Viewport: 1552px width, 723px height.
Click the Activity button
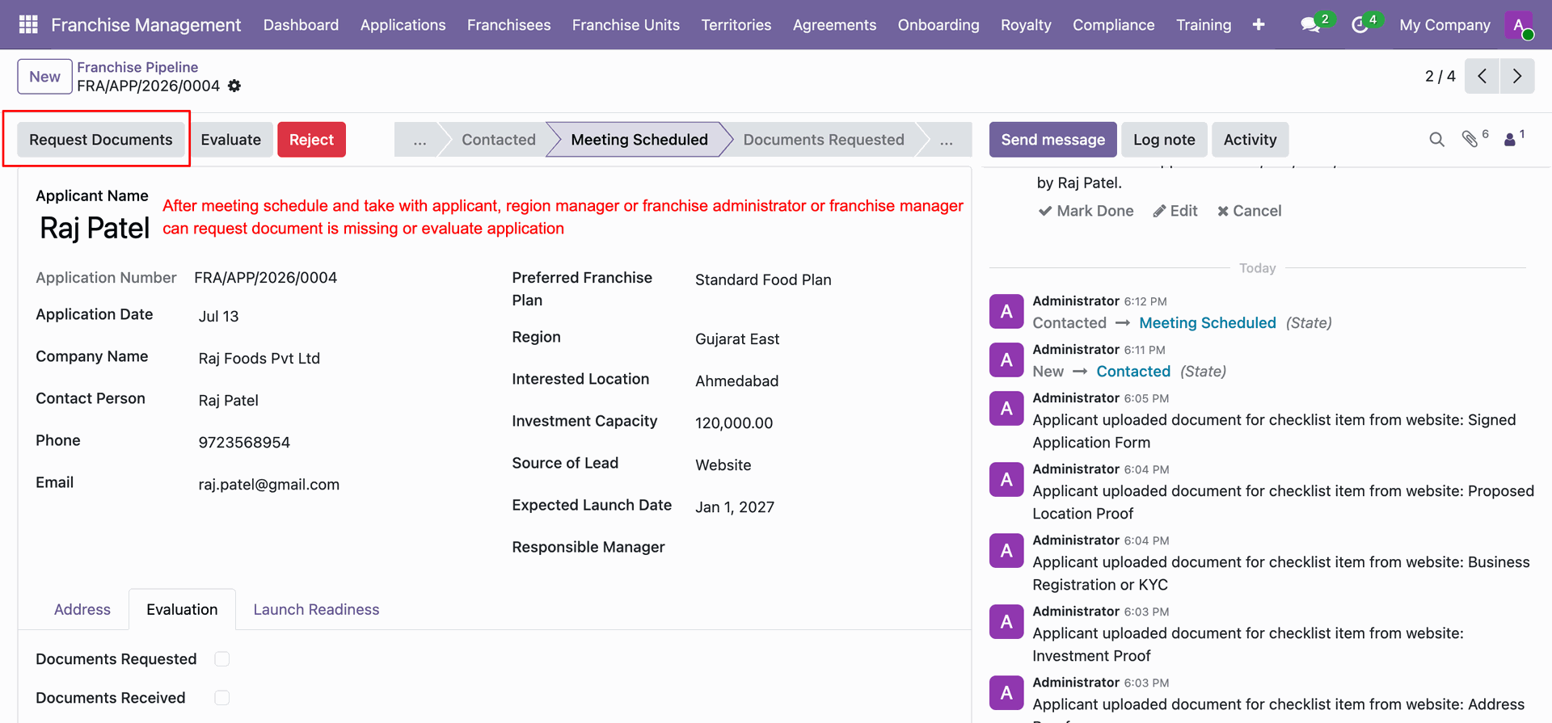click(1250, 140)
